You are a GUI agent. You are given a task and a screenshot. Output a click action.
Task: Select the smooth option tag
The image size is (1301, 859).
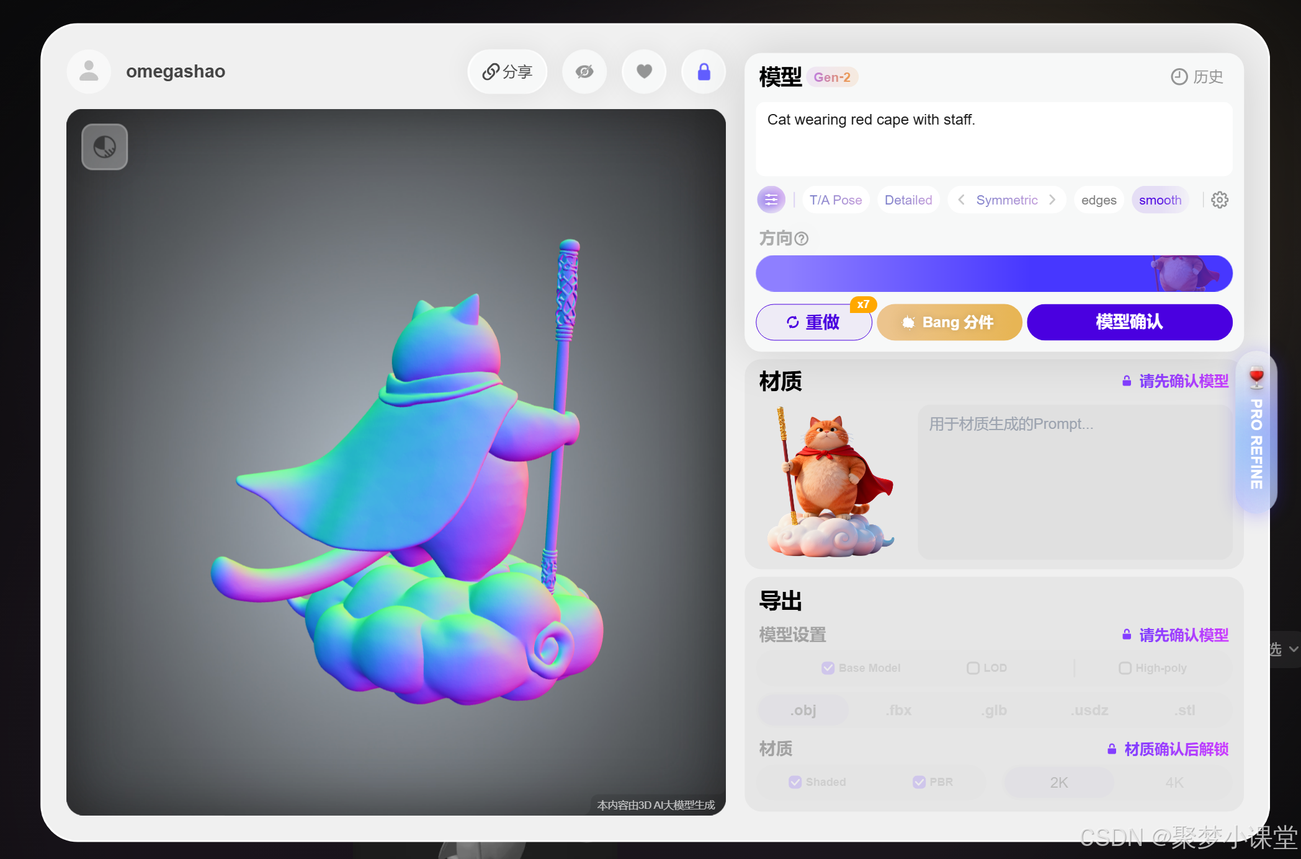tap(1160, 200)
